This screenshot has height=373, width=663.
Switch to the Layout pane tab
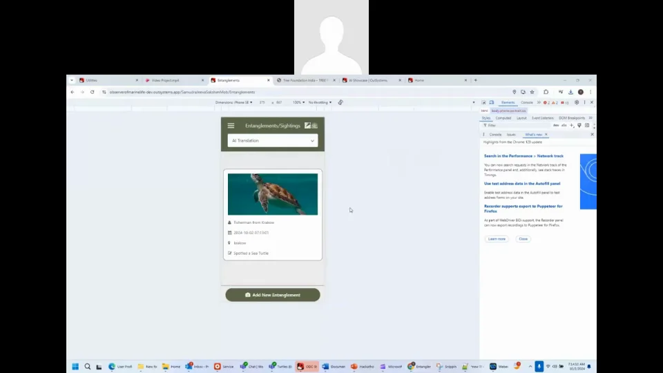(521, 118)
